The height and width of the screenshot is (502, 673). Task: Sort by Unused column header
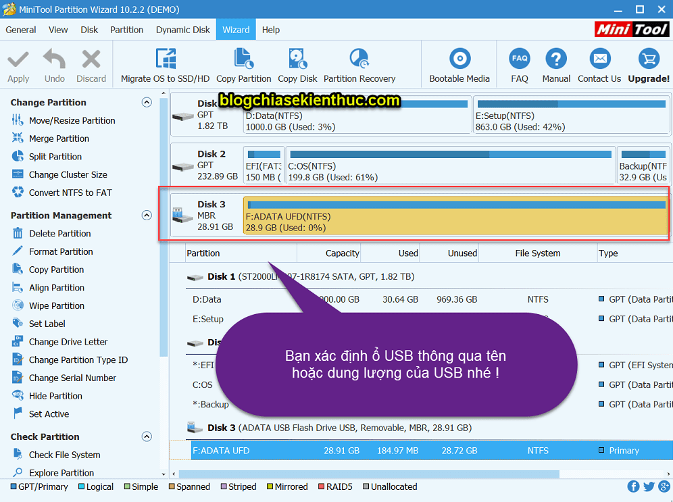[x=449, y=253]
